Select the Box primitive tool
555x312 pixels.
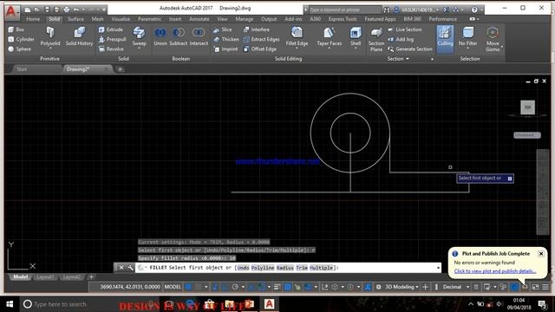click(16, 29)
